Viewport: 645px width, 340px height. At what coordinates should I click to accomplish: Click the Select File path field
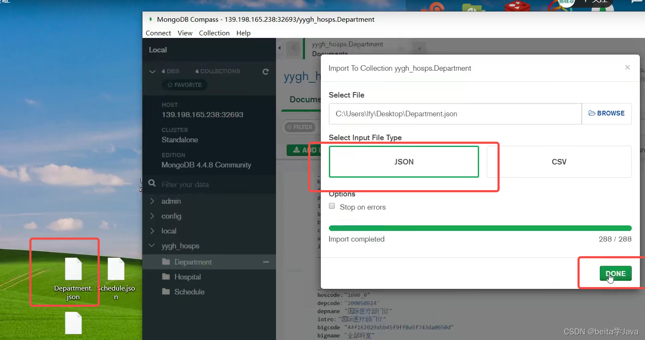coord(455,113)
